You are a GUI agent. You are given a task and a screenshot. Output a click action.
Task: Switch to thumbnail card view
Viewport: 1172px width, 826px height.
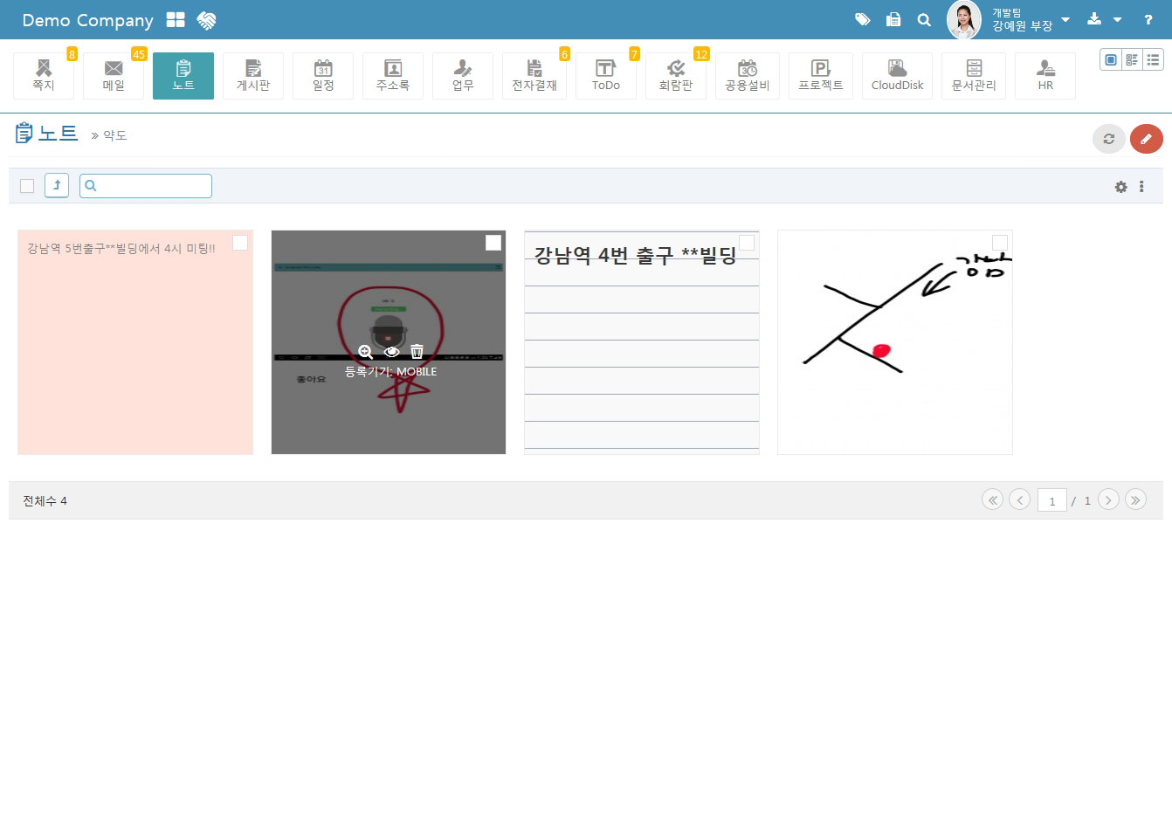click(x=1111, y=59)
